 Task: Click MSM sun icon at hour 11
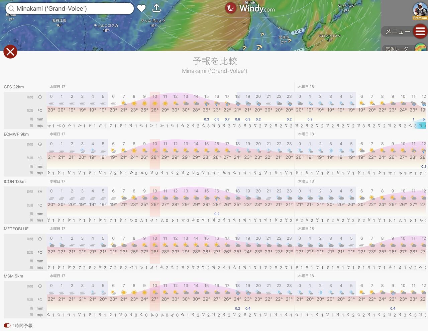coord(165,293)
